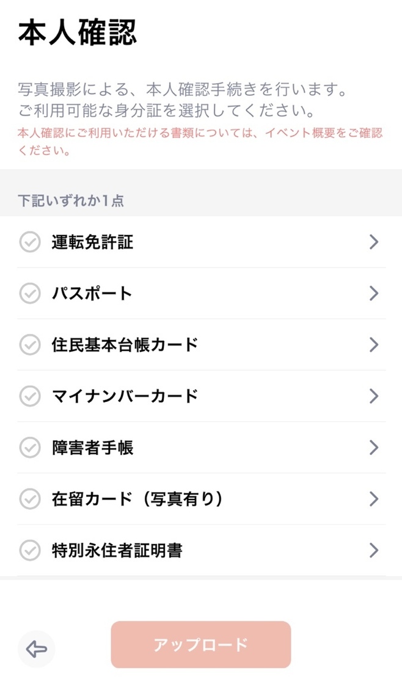The width and height of the screenshot is (402, 687).
Task: Open the パスポート detail arrow
Action: click(x=374, y=293)
